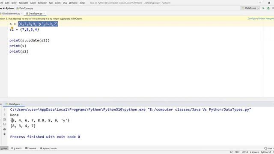274x154 pixels.
Task: Click 'Process finished with exit code 0'
Action: point(45,137)
